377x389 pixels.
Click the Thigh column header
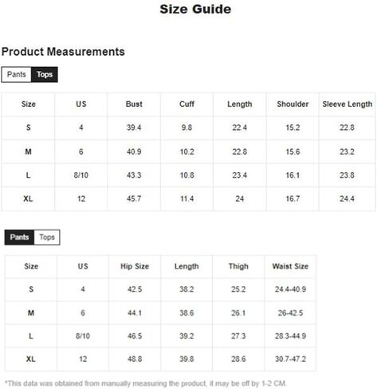[x=238, y=266]
